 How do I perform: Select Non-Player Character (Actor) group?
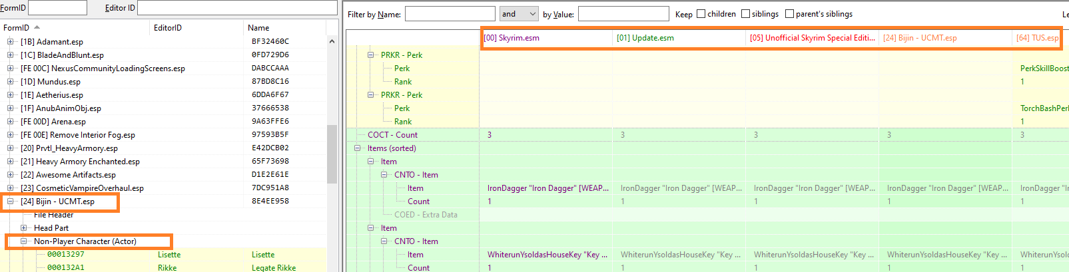tap(85, 241)
